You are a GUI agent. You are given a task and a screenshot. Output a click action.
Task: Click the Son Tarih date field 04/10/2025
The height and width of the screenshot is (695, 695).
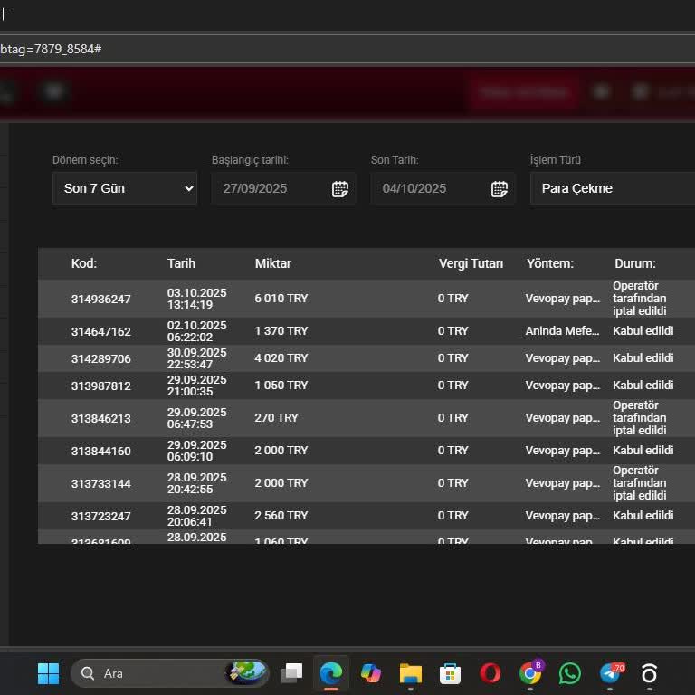tap(443, 188)
